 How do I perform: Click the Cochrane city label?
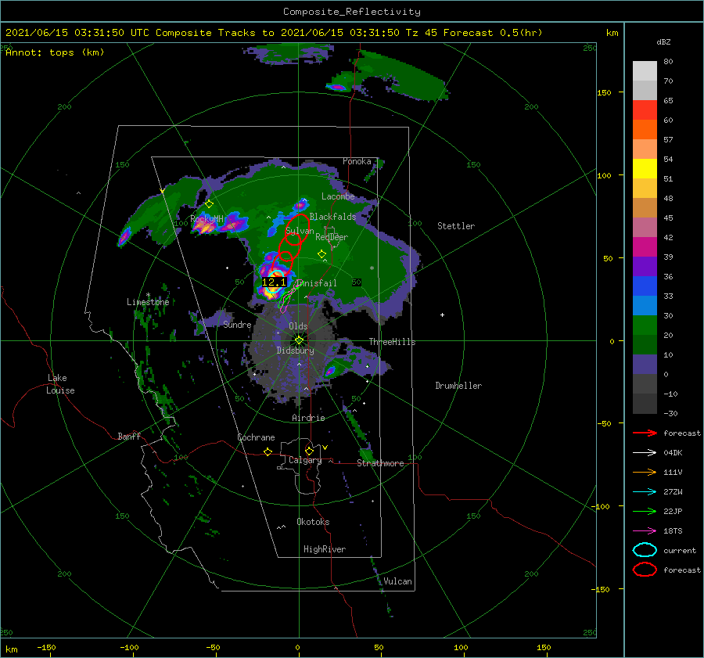[256, 437]
